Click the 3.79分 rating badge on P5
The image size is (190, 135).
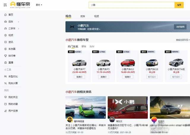pyautogui.click(x=99, y=52)
